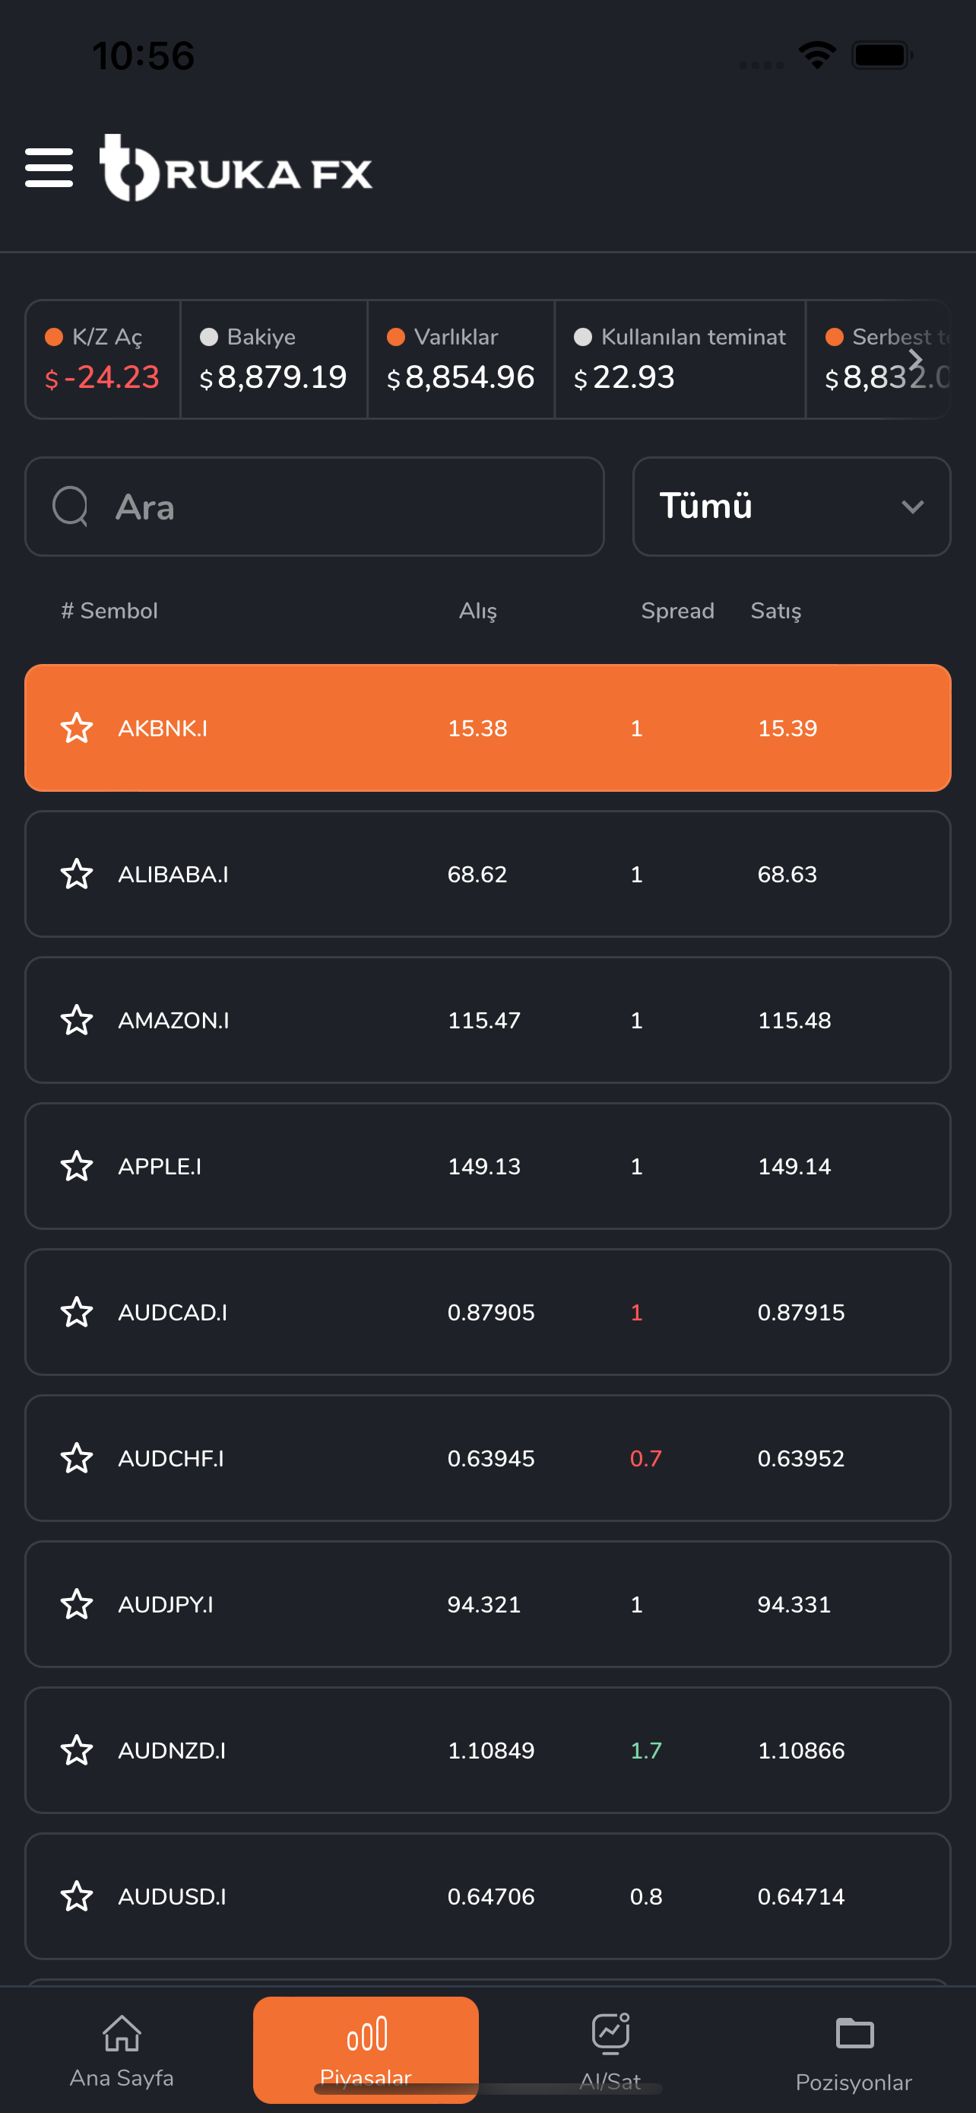
Task: Tap the Kullanılan teminat card
Action: [x=680, y=359]
